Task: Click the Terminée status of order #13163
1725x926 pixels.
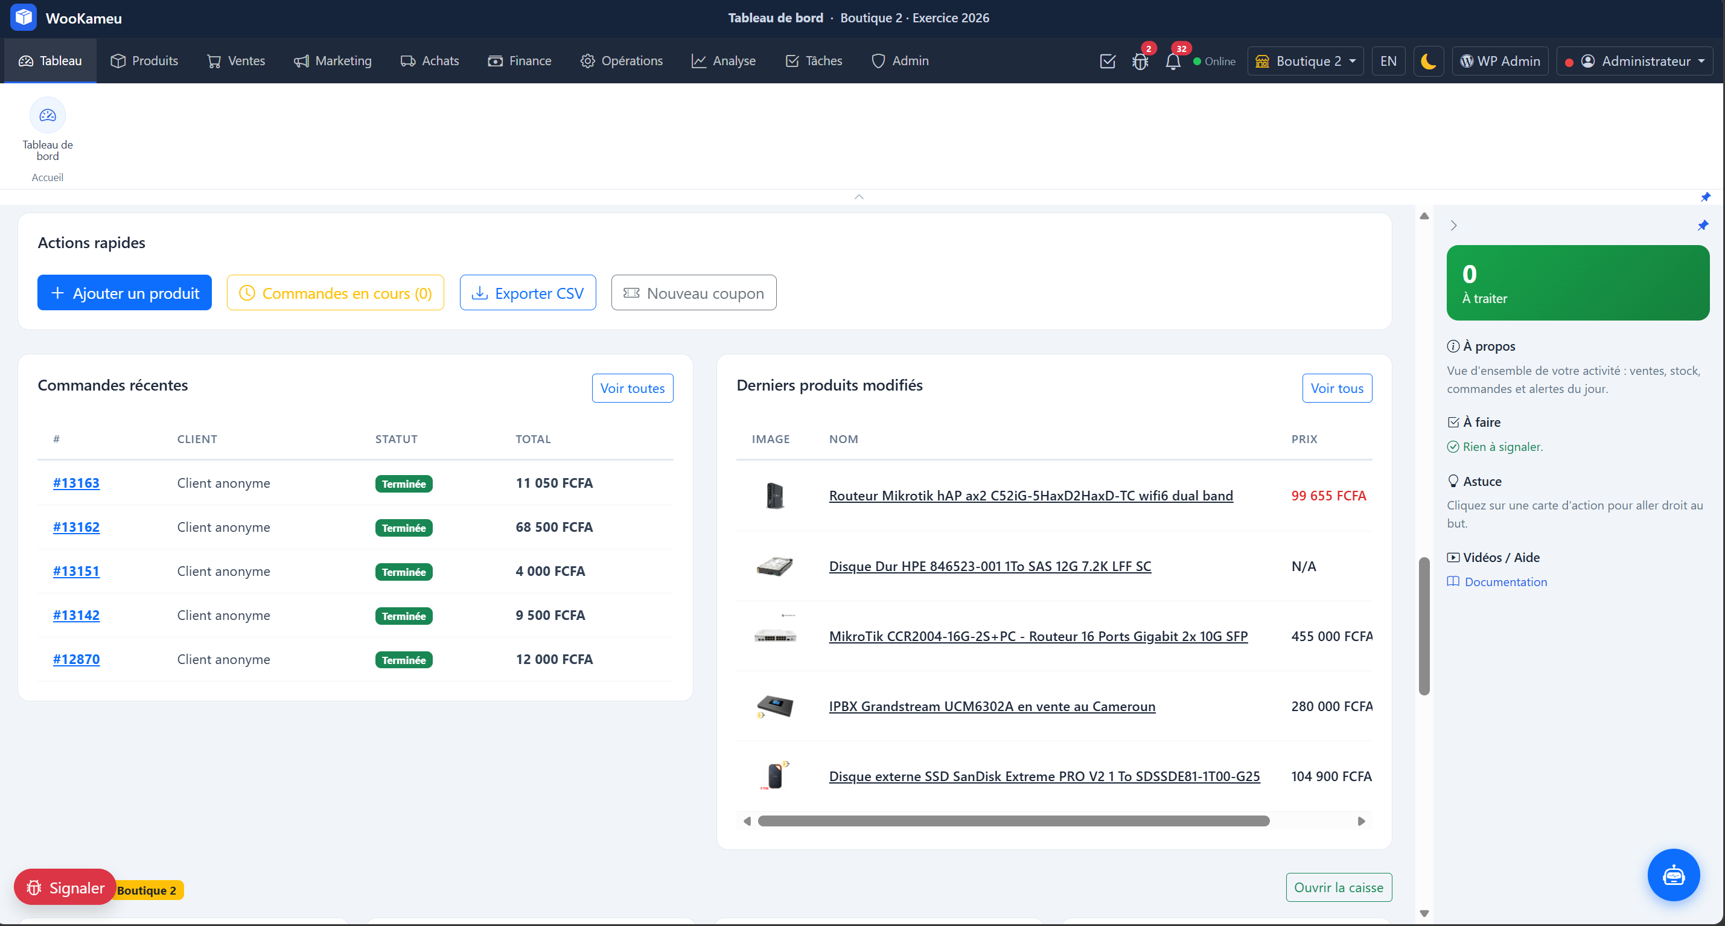Action: [404, 484]
